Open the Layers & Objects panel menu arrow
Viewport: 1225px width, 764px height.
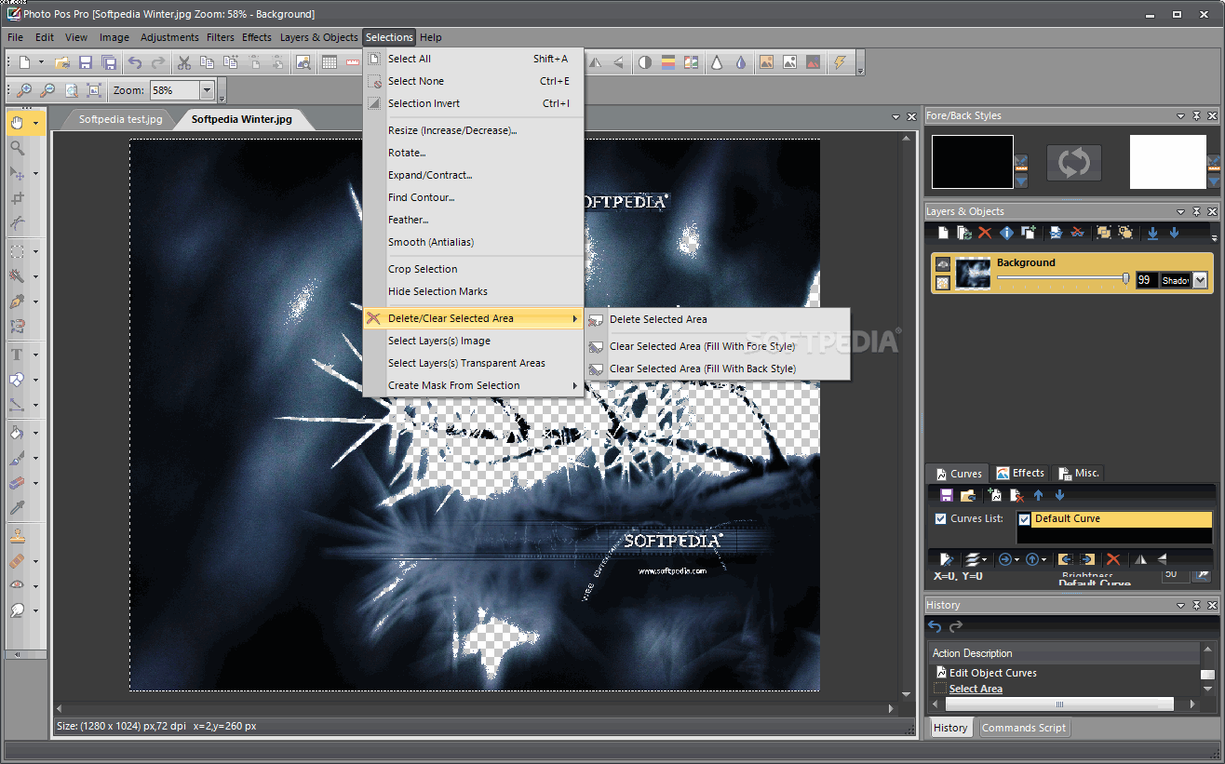point(1181,212)
